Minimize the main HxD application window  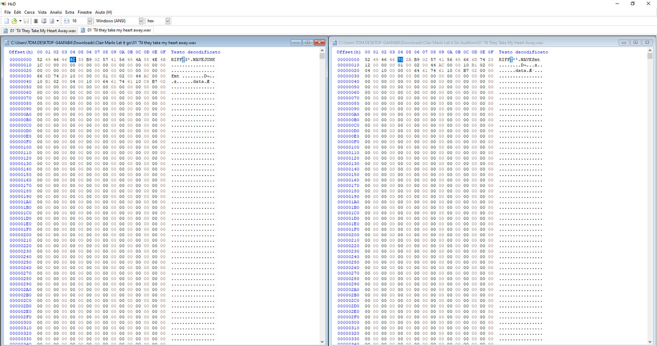617,4
